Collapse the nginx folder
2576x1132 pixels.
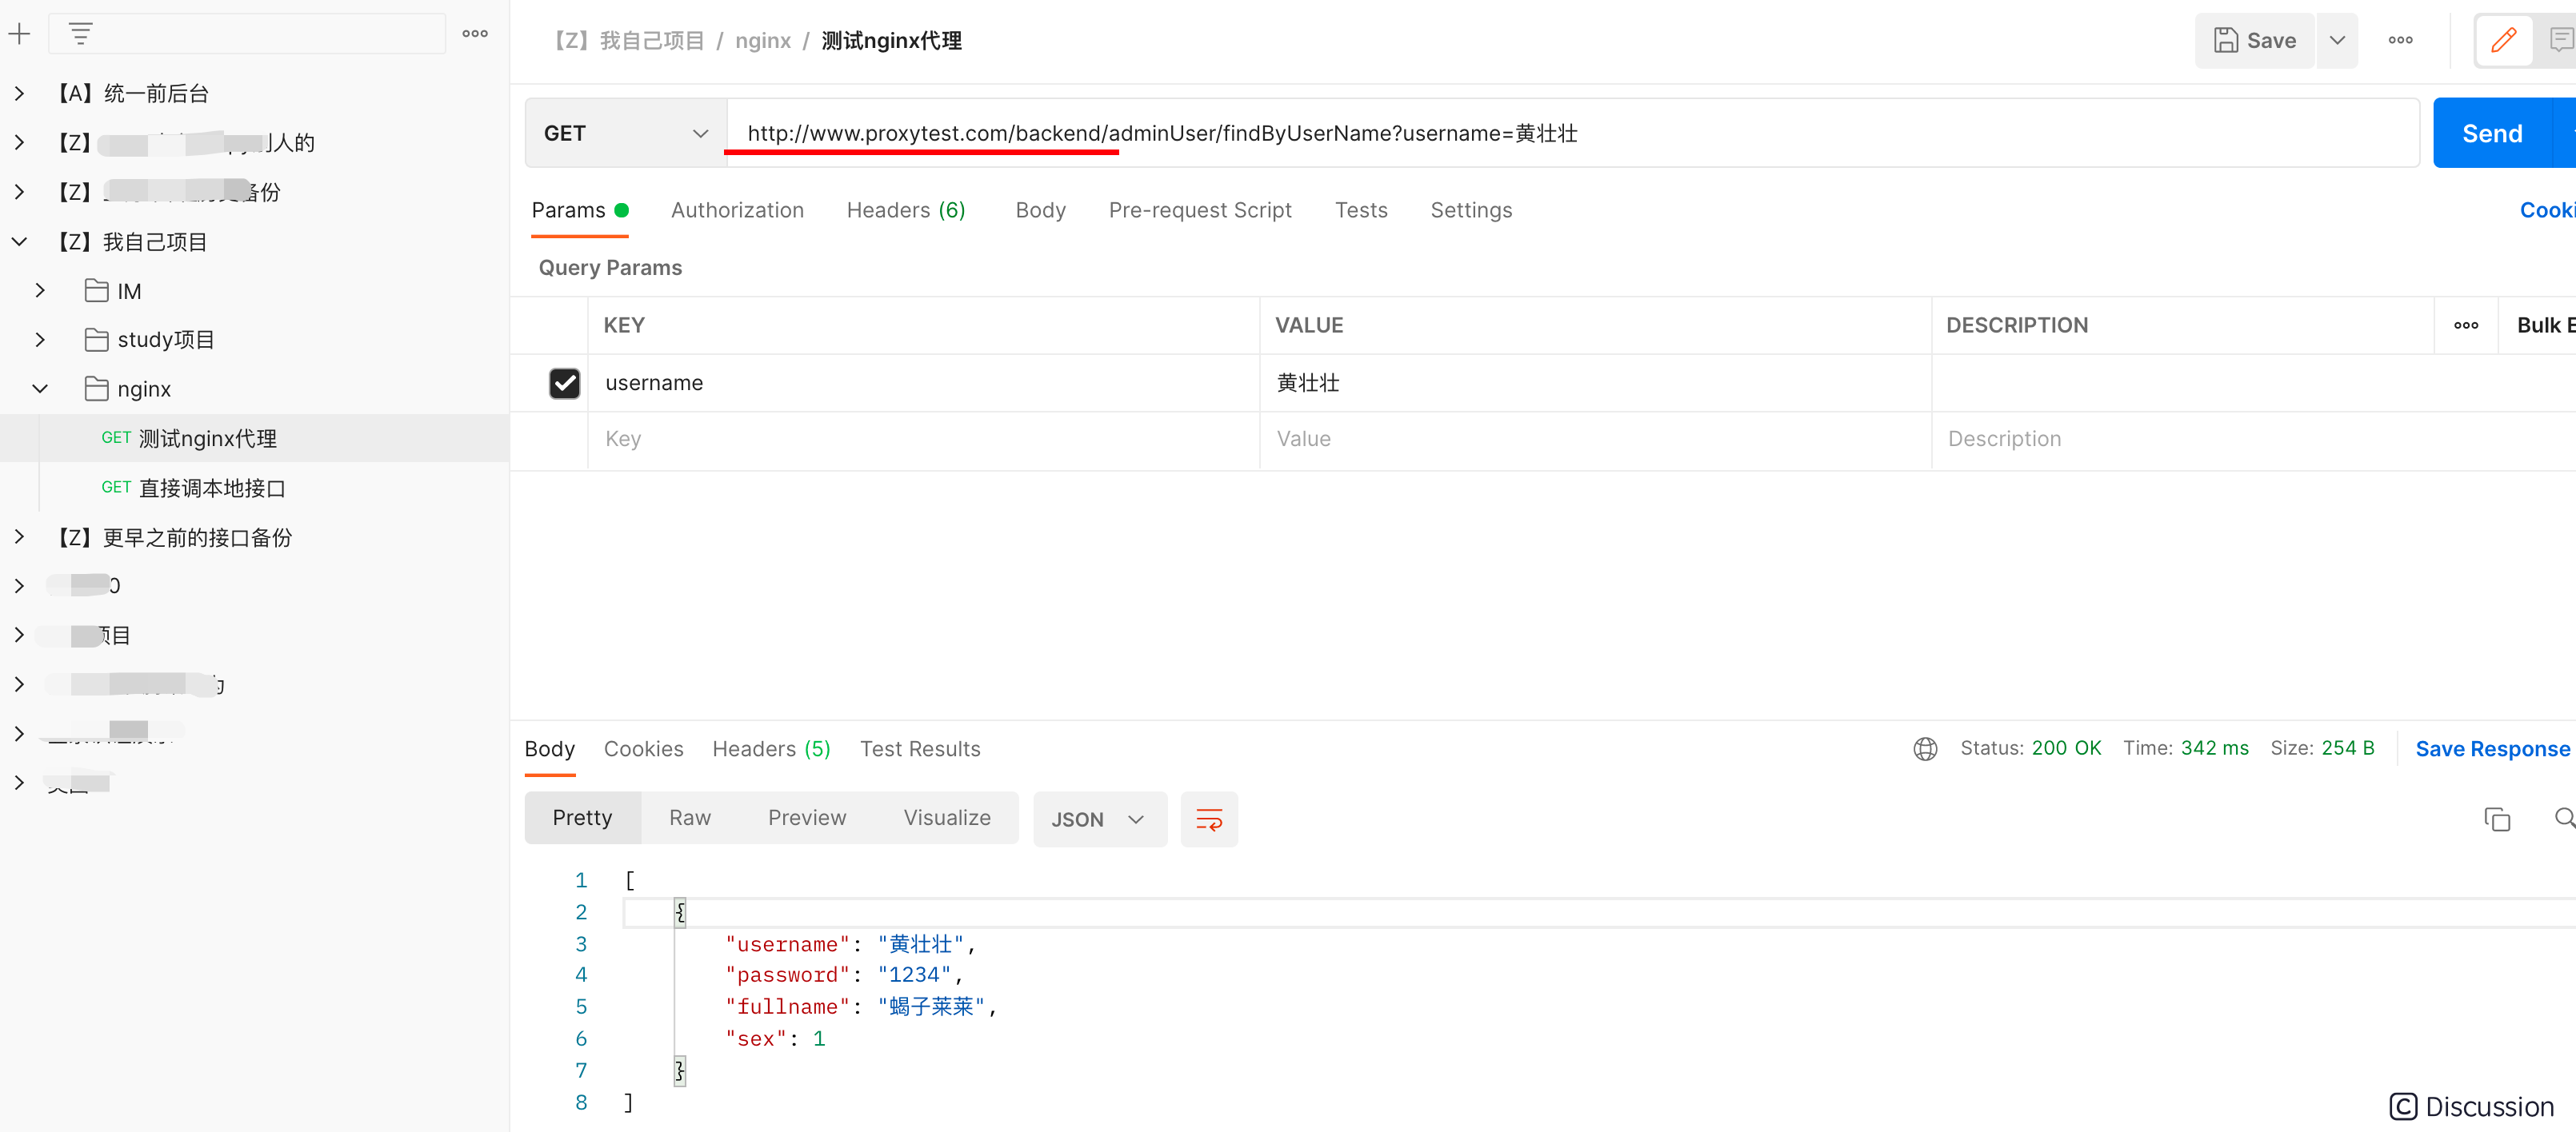(40, 389)
